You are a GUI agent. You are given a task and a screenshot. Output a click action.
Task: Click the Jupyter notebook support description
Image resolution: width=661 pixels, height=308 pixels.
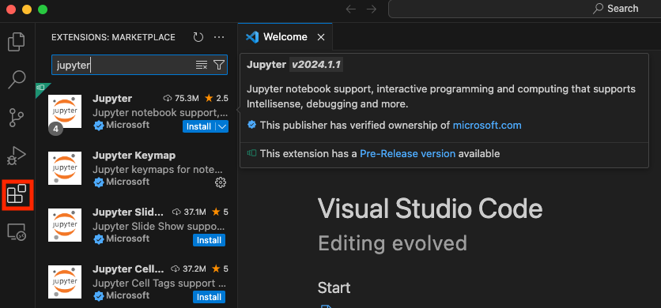click(x=161, y=113)
